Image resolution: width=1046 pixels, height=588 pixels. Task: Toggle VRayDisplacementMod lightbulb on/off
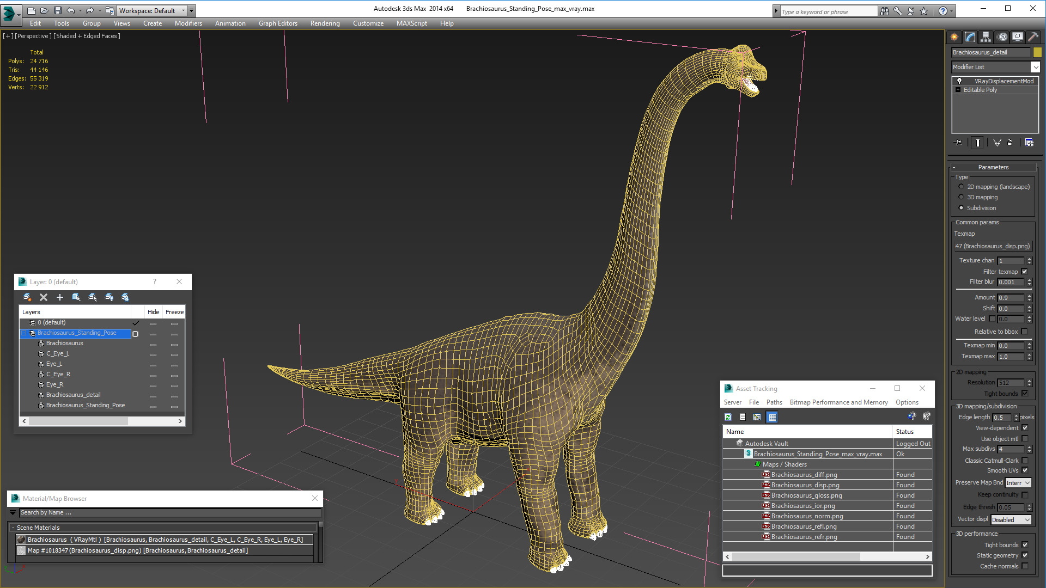pyautogui.click(x=959, y=81)
